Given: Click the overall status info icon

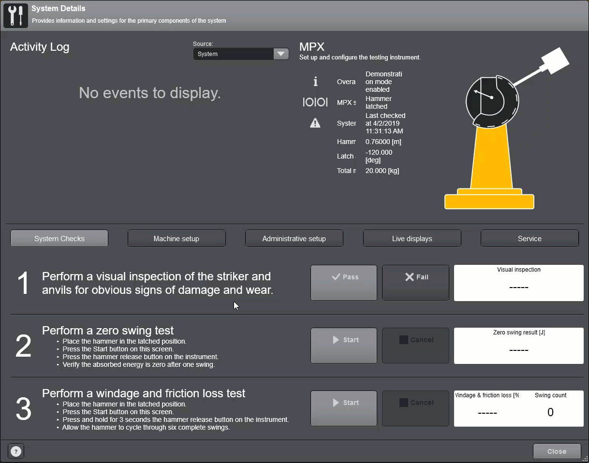Looking at the screenshot, I should [315, 82].
